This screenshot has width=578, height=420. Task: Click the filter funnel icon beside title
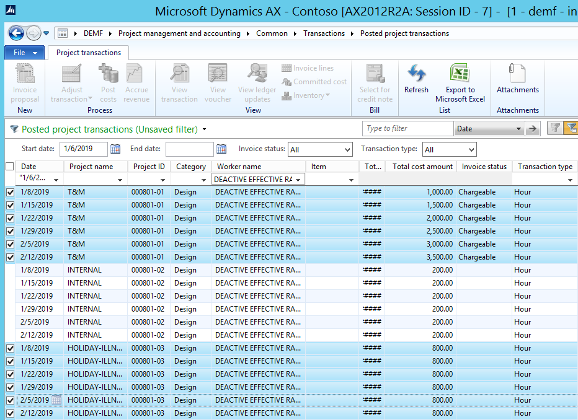pos(14,129)
